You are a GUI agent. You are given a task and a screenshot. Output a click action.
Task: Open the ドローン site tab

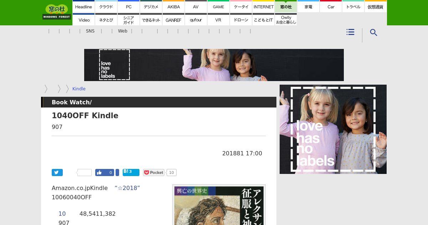point(241,20)
